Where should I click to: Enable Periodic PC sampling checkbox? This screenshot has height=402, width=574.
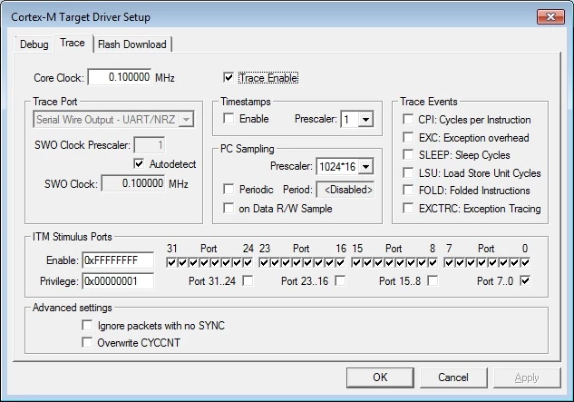[x=229, y=189]
